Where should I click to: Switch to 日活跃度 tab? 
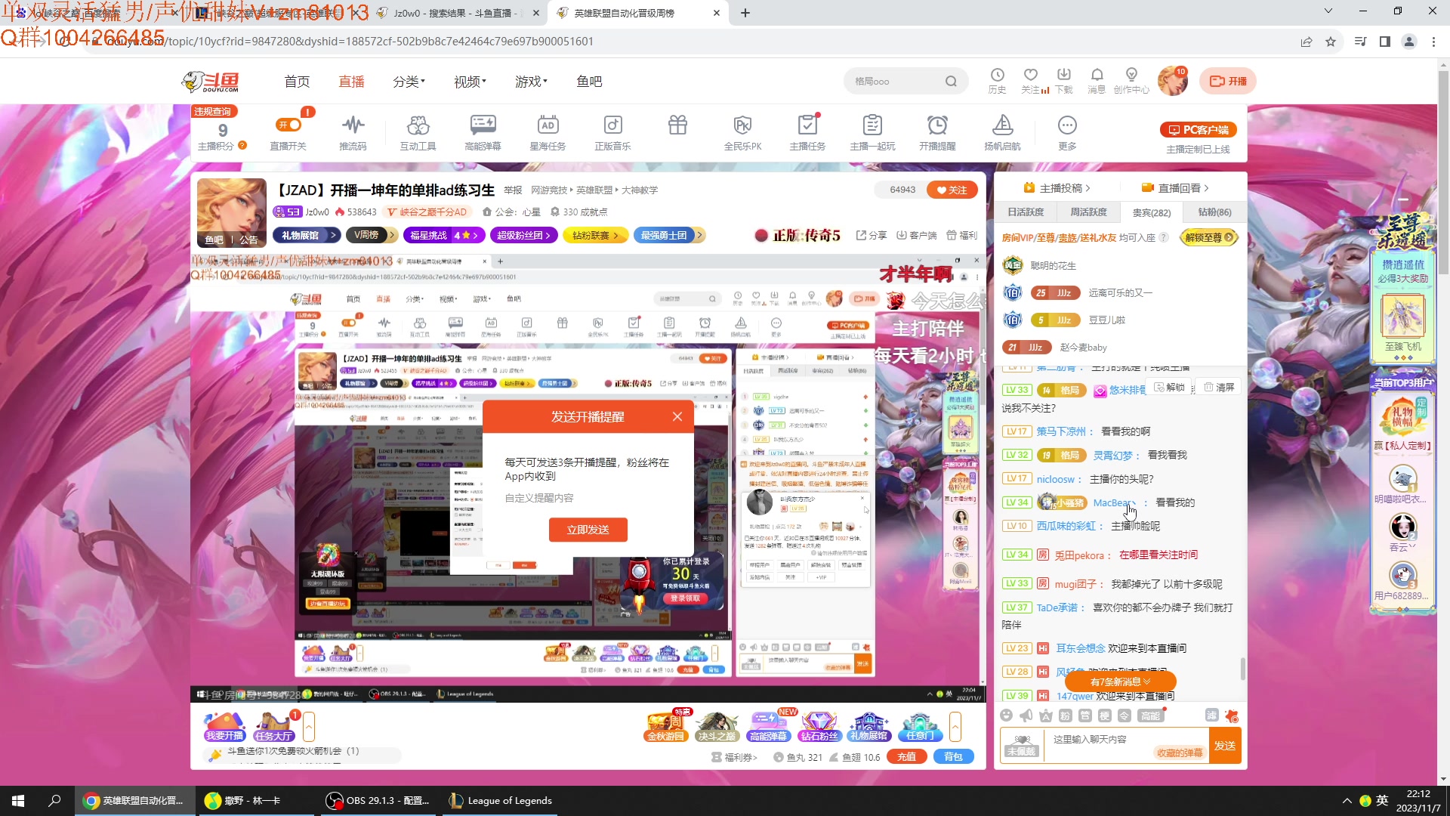tap(1025, 212)
